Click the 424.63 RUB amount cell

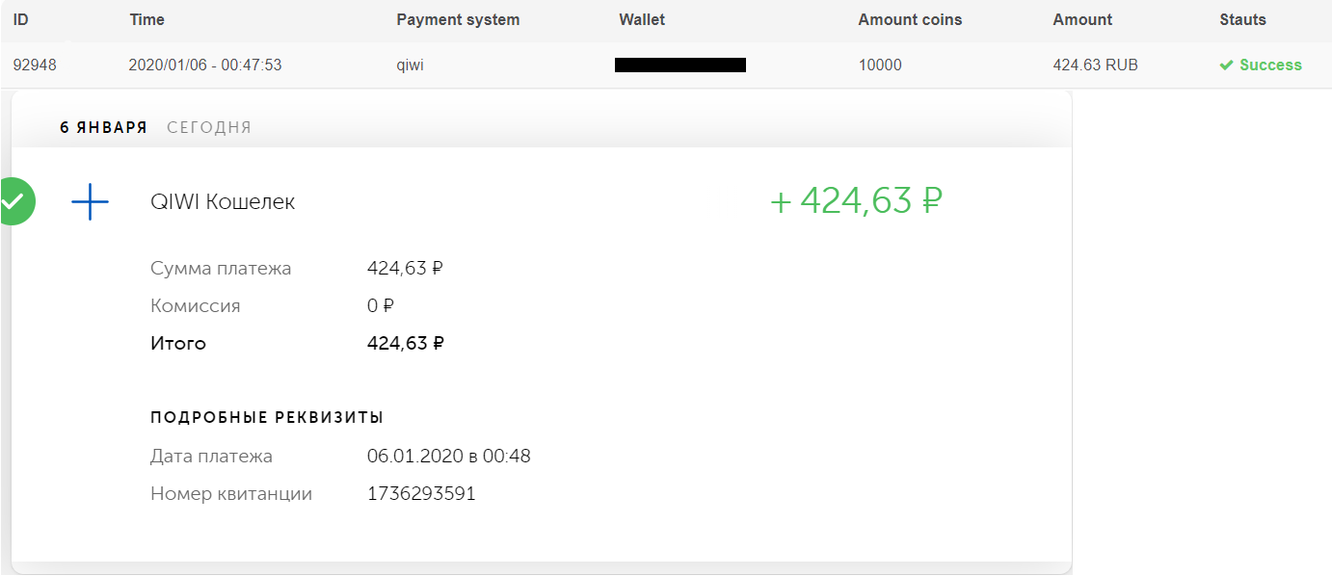pyautogui.click(x=1095, y=65)
